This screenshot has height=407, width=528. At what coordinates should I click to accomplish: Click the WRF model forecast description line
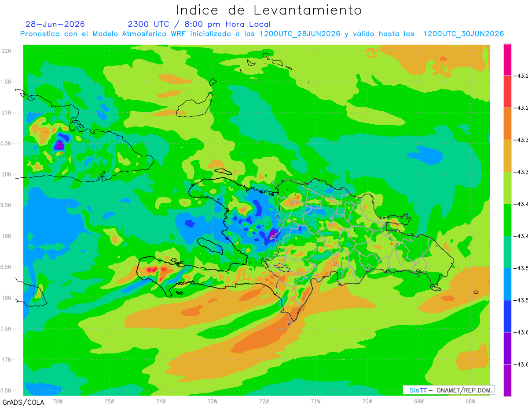[262, 34]
